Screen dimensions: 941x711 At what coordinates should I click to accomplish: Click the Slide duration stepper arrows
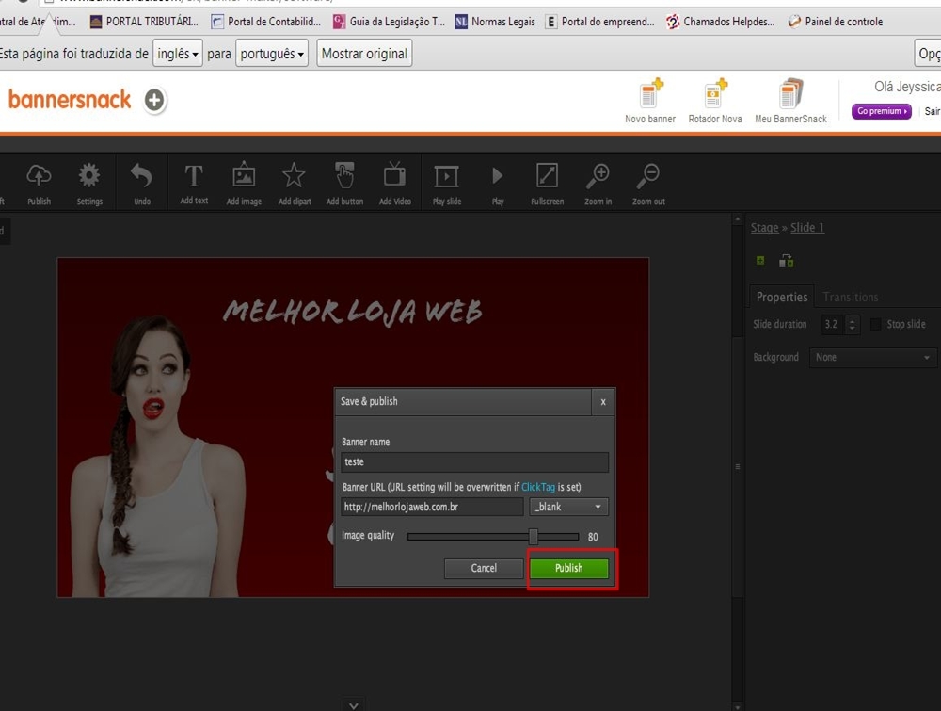pyautogui.click(x=853, y=324)
